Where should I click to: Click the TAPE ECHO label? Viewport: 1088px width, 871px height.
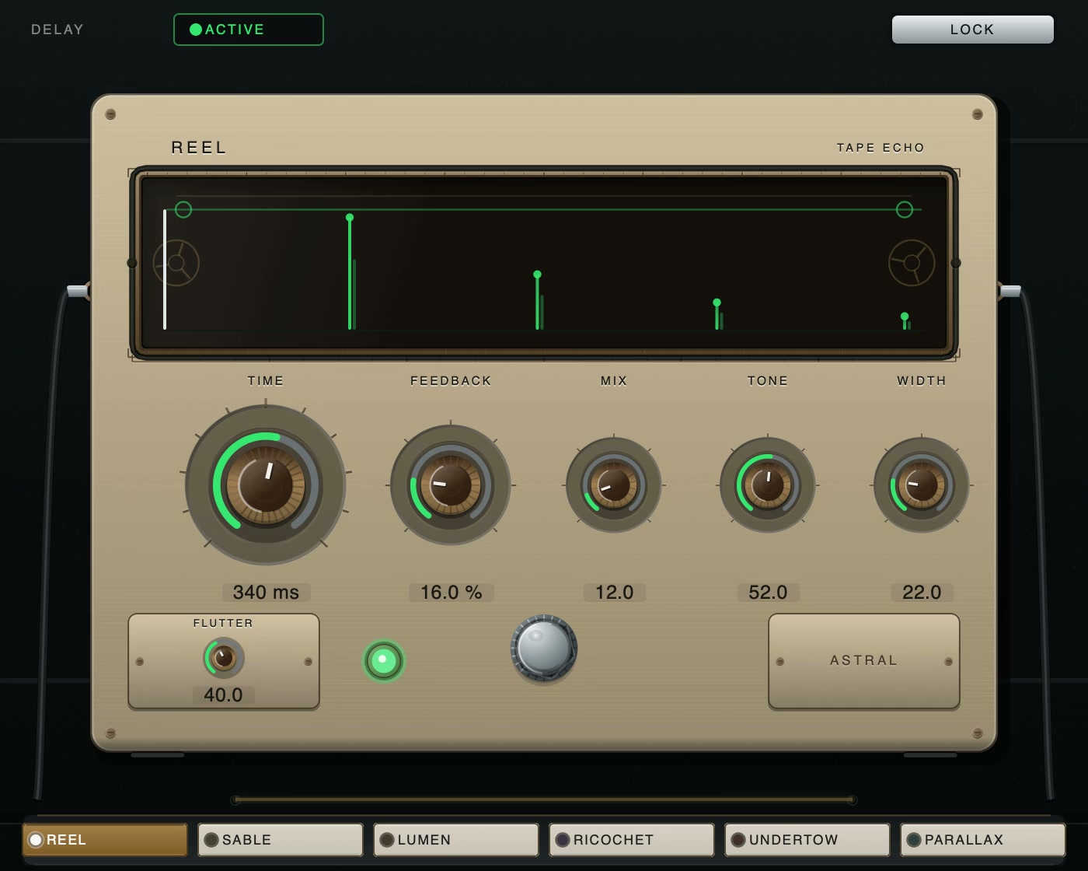point(881,148)
